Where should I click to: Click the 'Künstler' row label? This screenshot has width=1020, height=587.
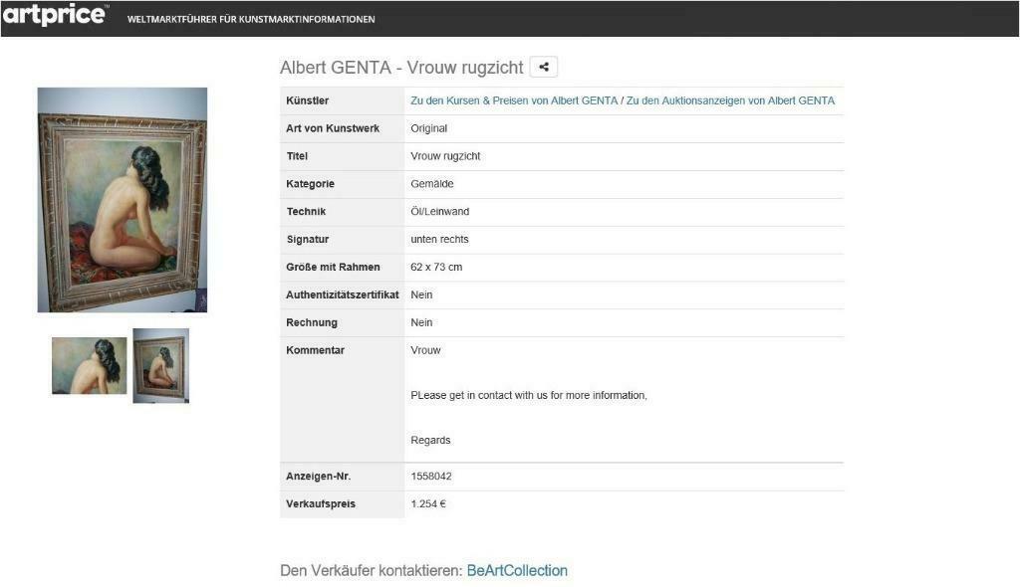click(x=307, y=100)
